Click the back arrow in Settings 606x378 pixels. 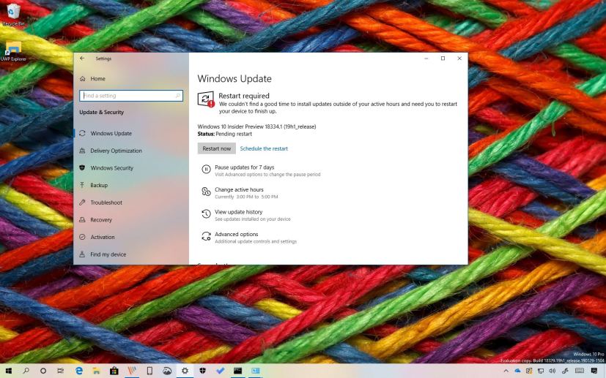[x=82, y=58]
